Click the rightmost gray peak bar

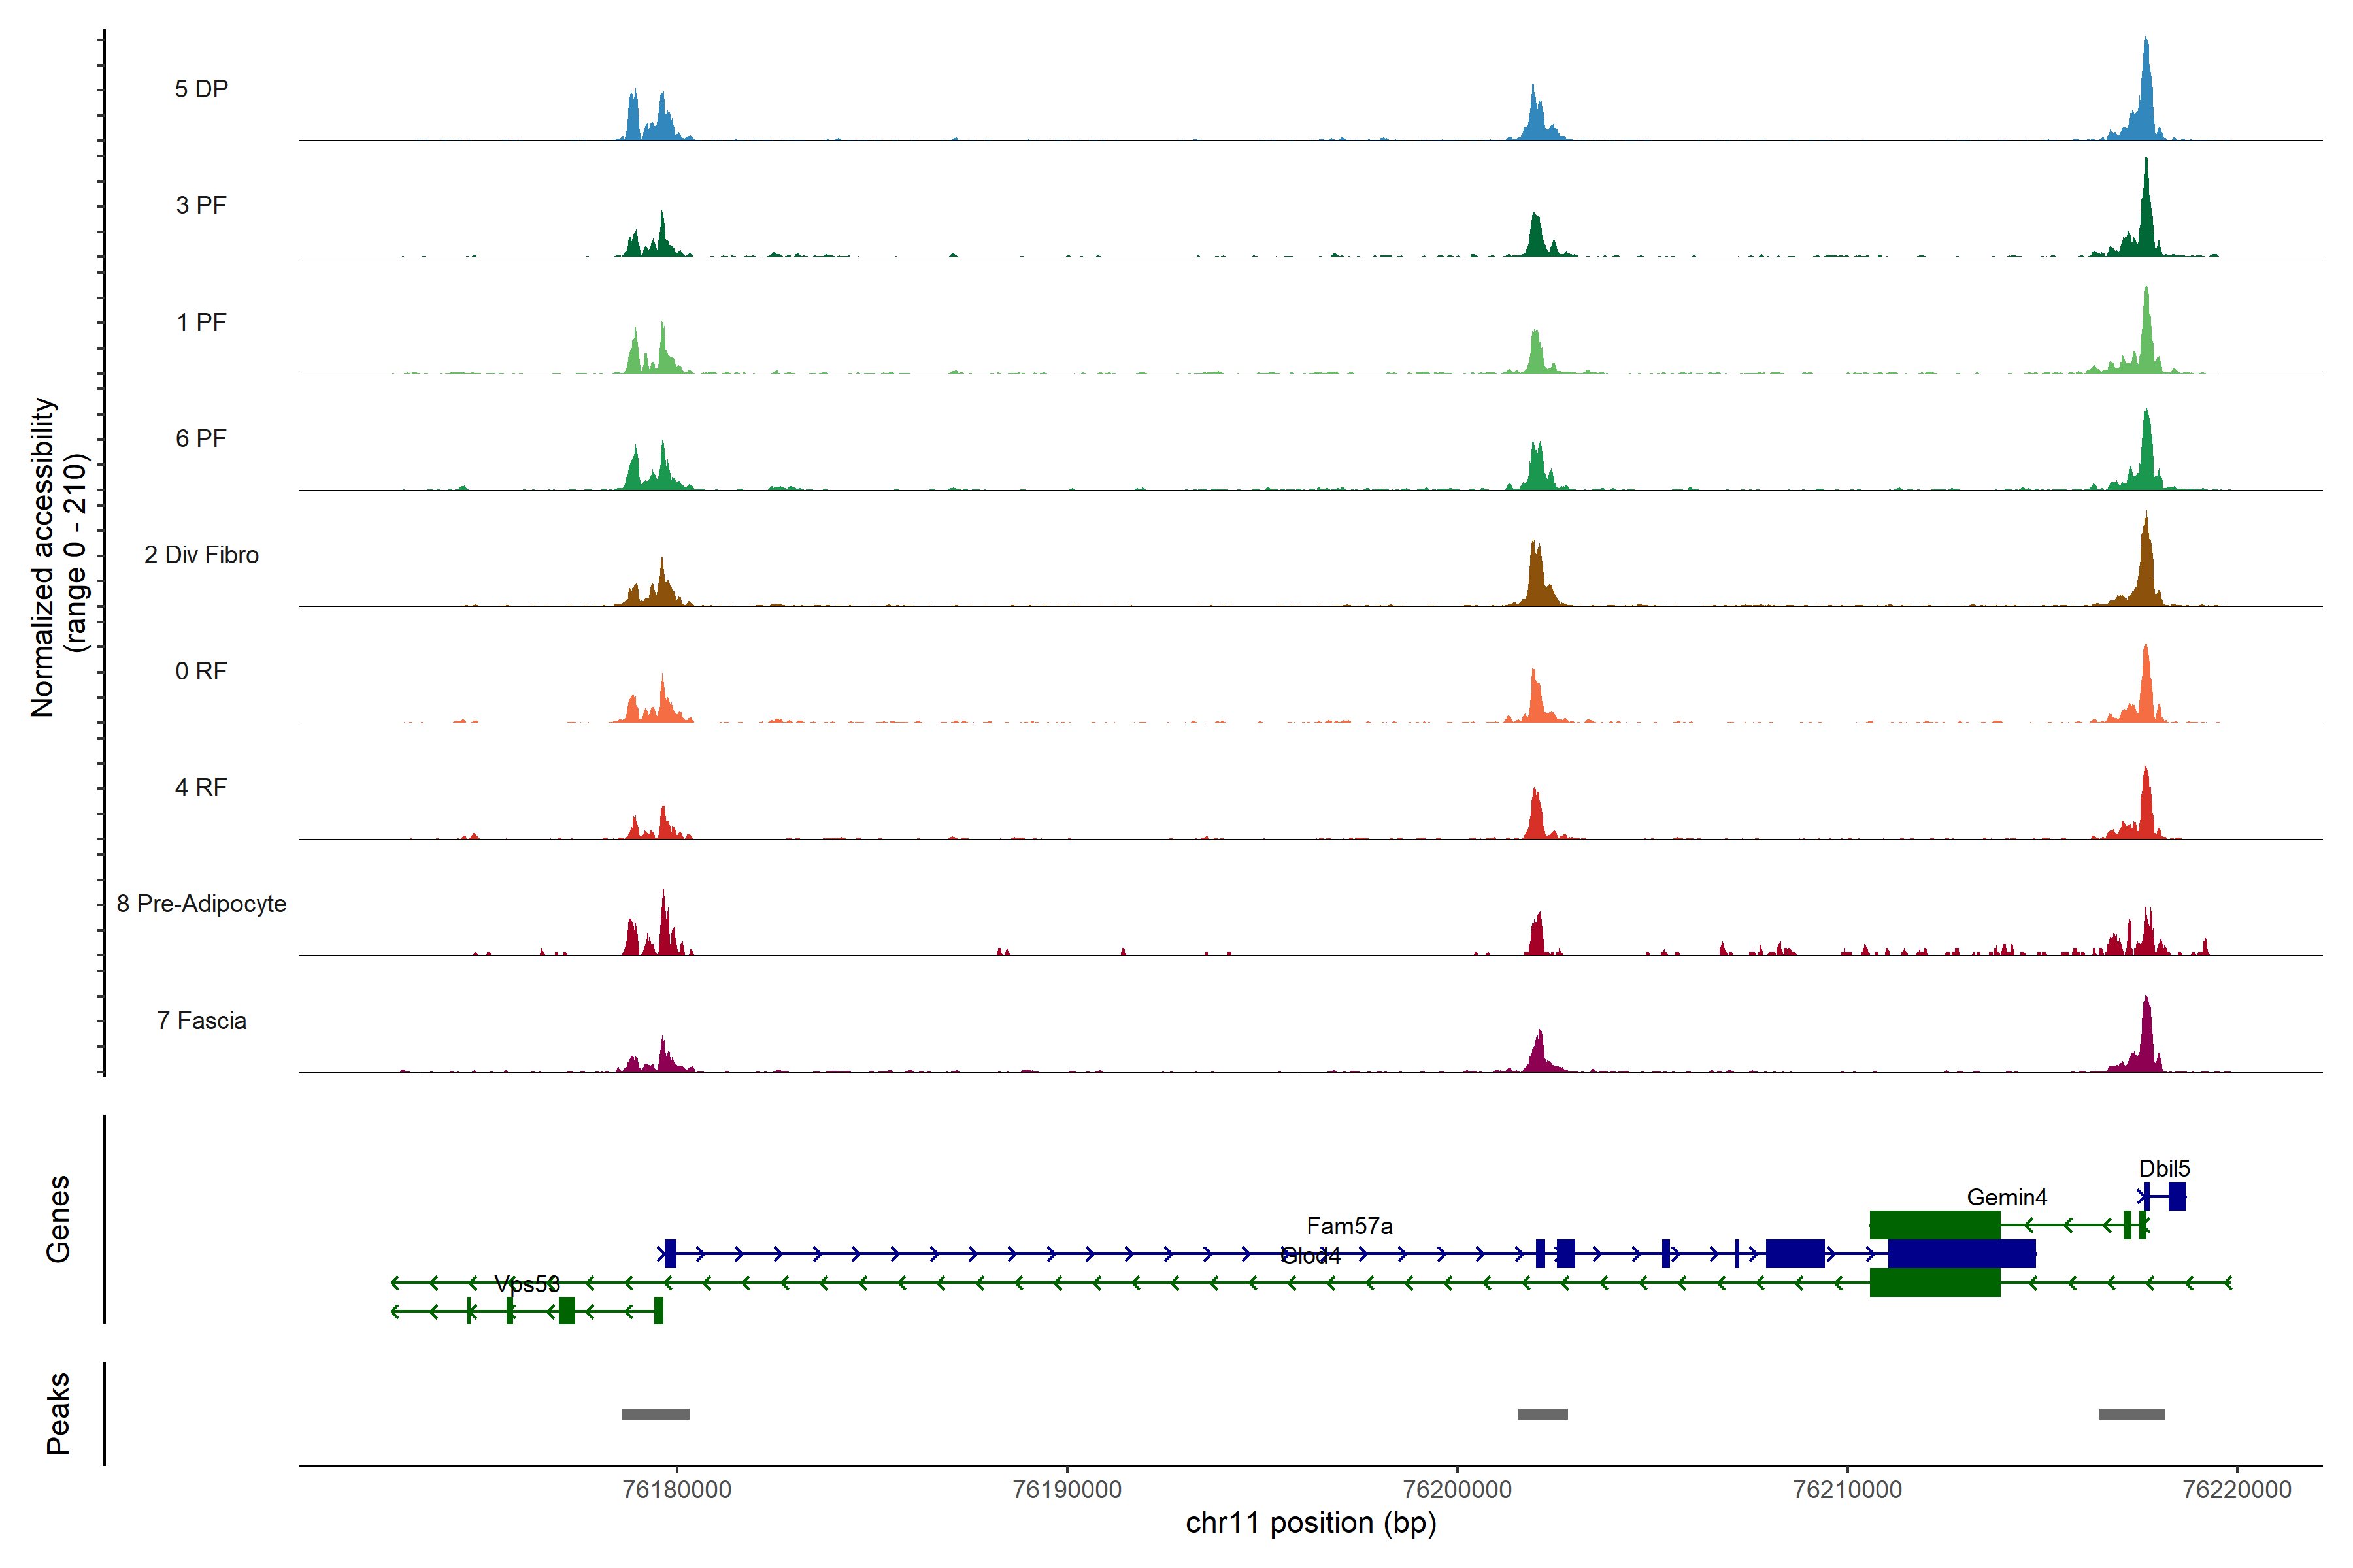point(2131,1414)
